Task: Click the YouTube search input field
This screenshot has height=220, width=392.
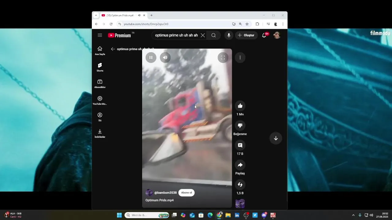Action: click(176, 35)
